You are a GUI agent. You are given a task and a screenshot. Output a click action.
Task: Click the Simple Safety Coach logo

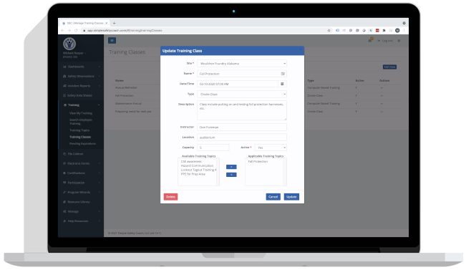pyautogui.click(x=69, y=44)
